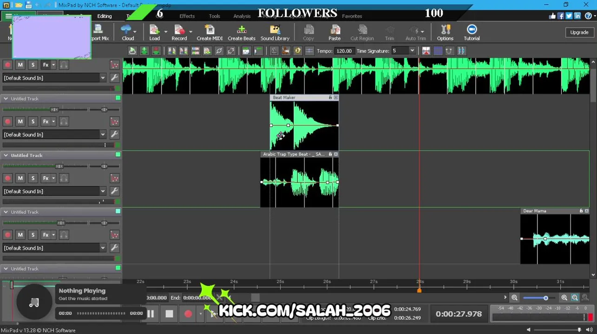
Task: Open the Sound Library
Action: tap(275, 32)
